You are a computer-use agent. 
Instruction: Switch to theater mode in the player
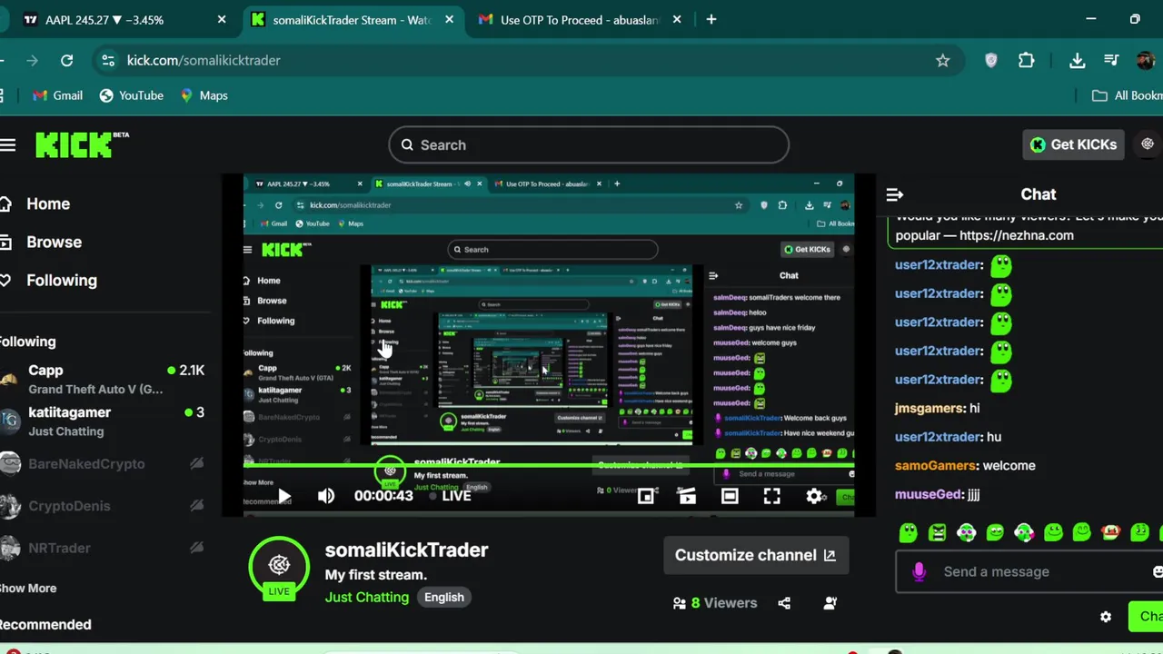click(x=730, y=496)
